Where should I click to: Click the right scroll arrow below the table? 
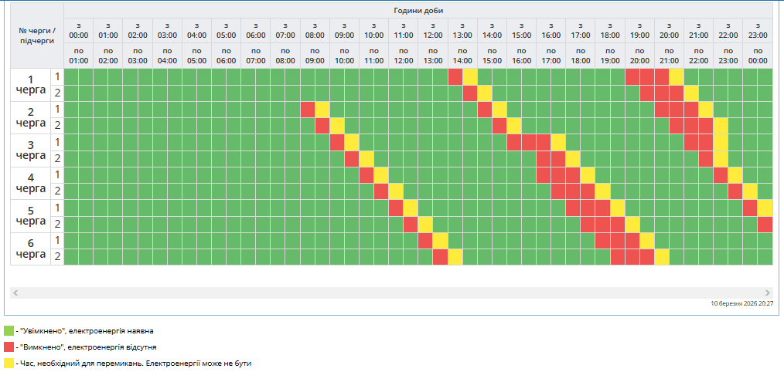pos(767,293)
